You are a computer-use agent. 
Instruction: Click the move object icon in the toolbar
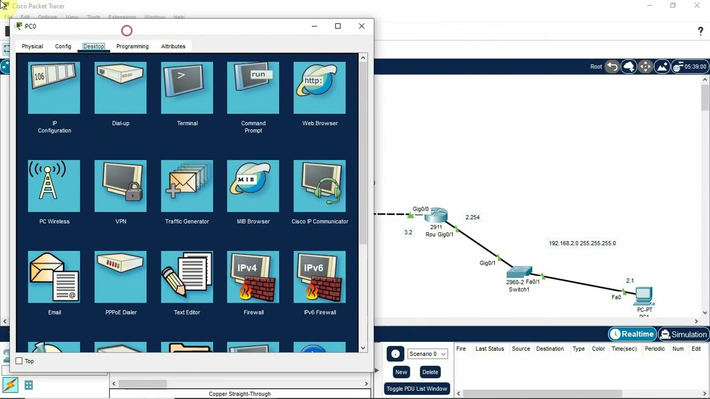pos(645,66)
